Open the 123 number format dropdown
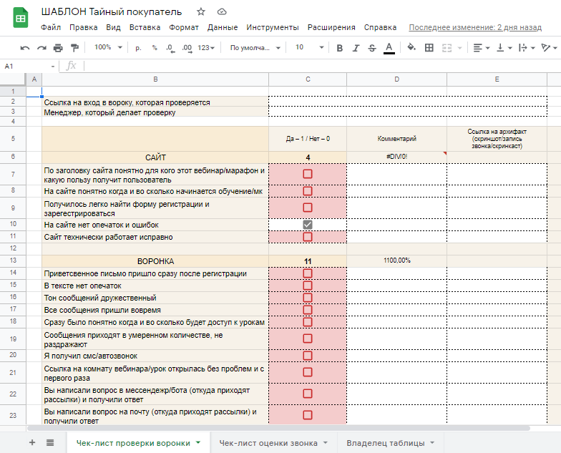The height and width of the screenshot is (453, 561). click(x=206, y=47)
